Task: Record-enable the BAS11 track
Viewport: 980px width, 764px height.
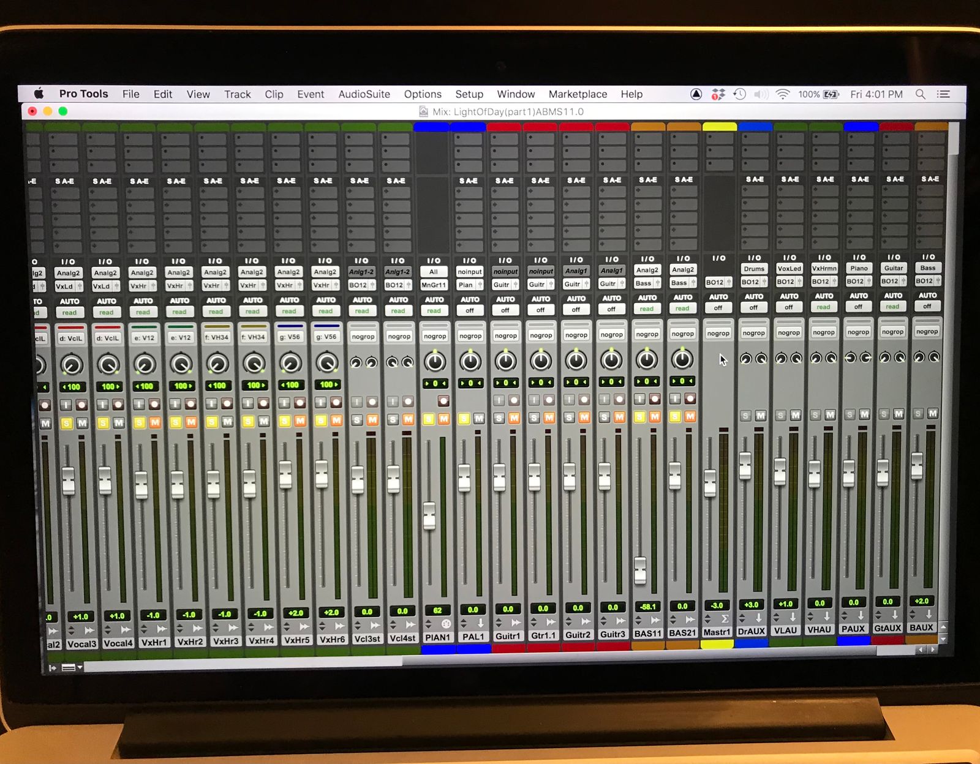Action: tap(655, 399)
